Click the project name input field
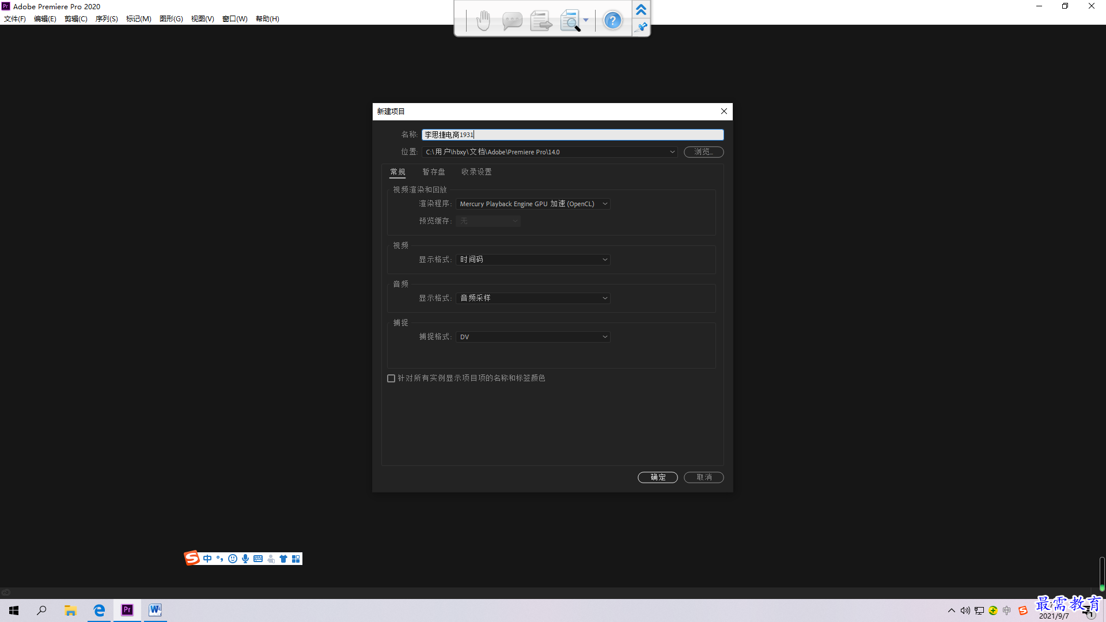The width and height of the screenshot is (1106, 622). [573, 135]
